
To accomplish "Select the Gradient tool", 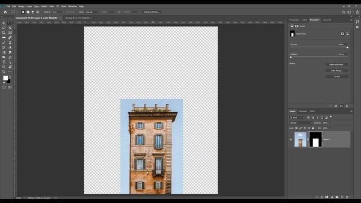I will (x=4, y=52).
